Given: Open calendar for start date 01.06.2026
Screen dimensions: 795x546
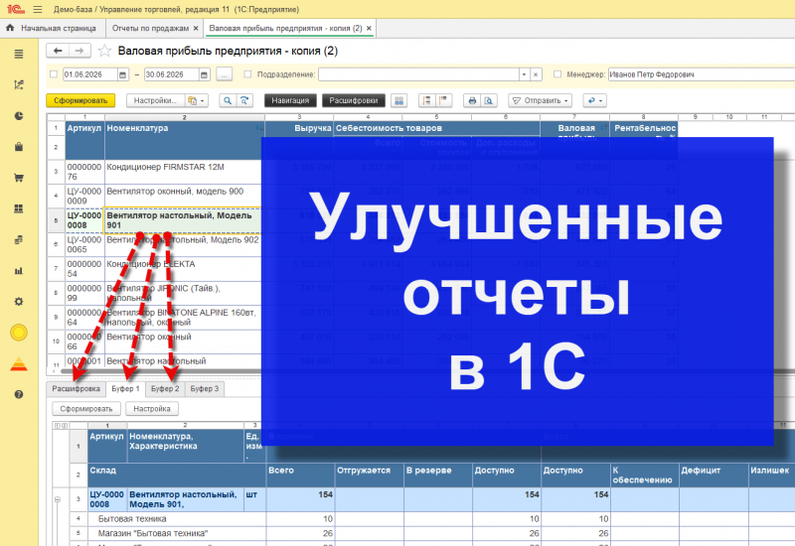Looking at the screenshot, I should click(x=122, y=74).
